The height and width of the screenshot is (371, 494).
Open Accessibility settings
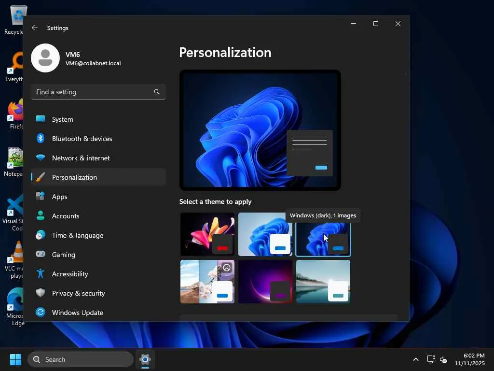(98, 274)
